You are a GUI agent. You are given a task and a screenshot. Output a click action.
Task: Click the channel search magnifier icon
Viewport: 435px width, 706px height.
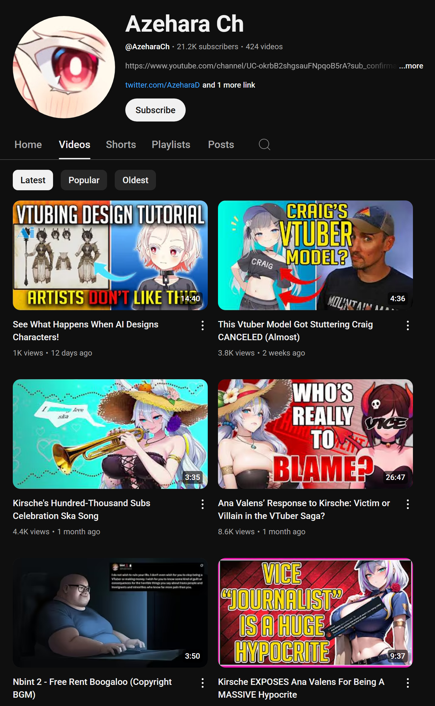[264, 145]
